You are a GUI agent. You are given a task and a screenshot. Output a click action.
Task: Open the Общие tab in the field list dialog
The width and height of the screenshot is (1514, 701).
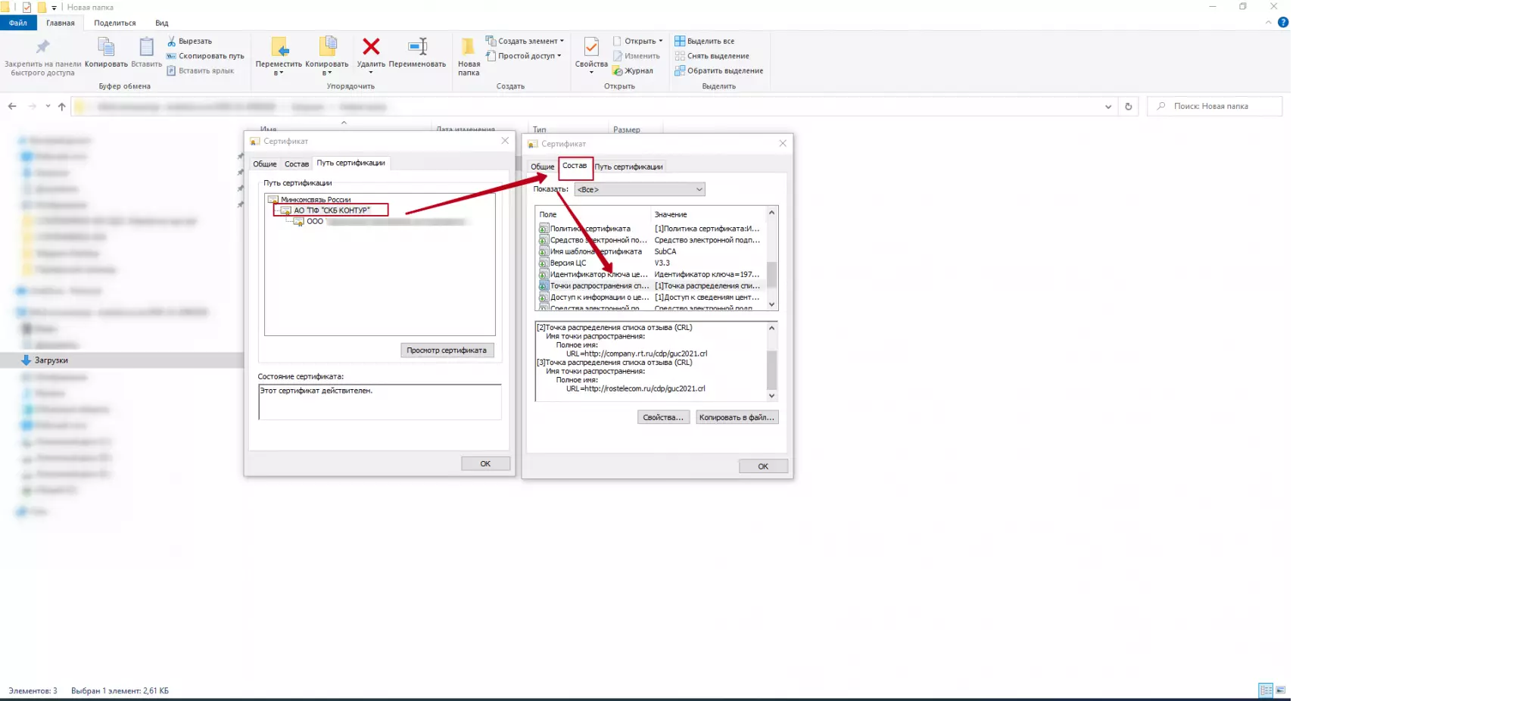[x=542, y=167]
